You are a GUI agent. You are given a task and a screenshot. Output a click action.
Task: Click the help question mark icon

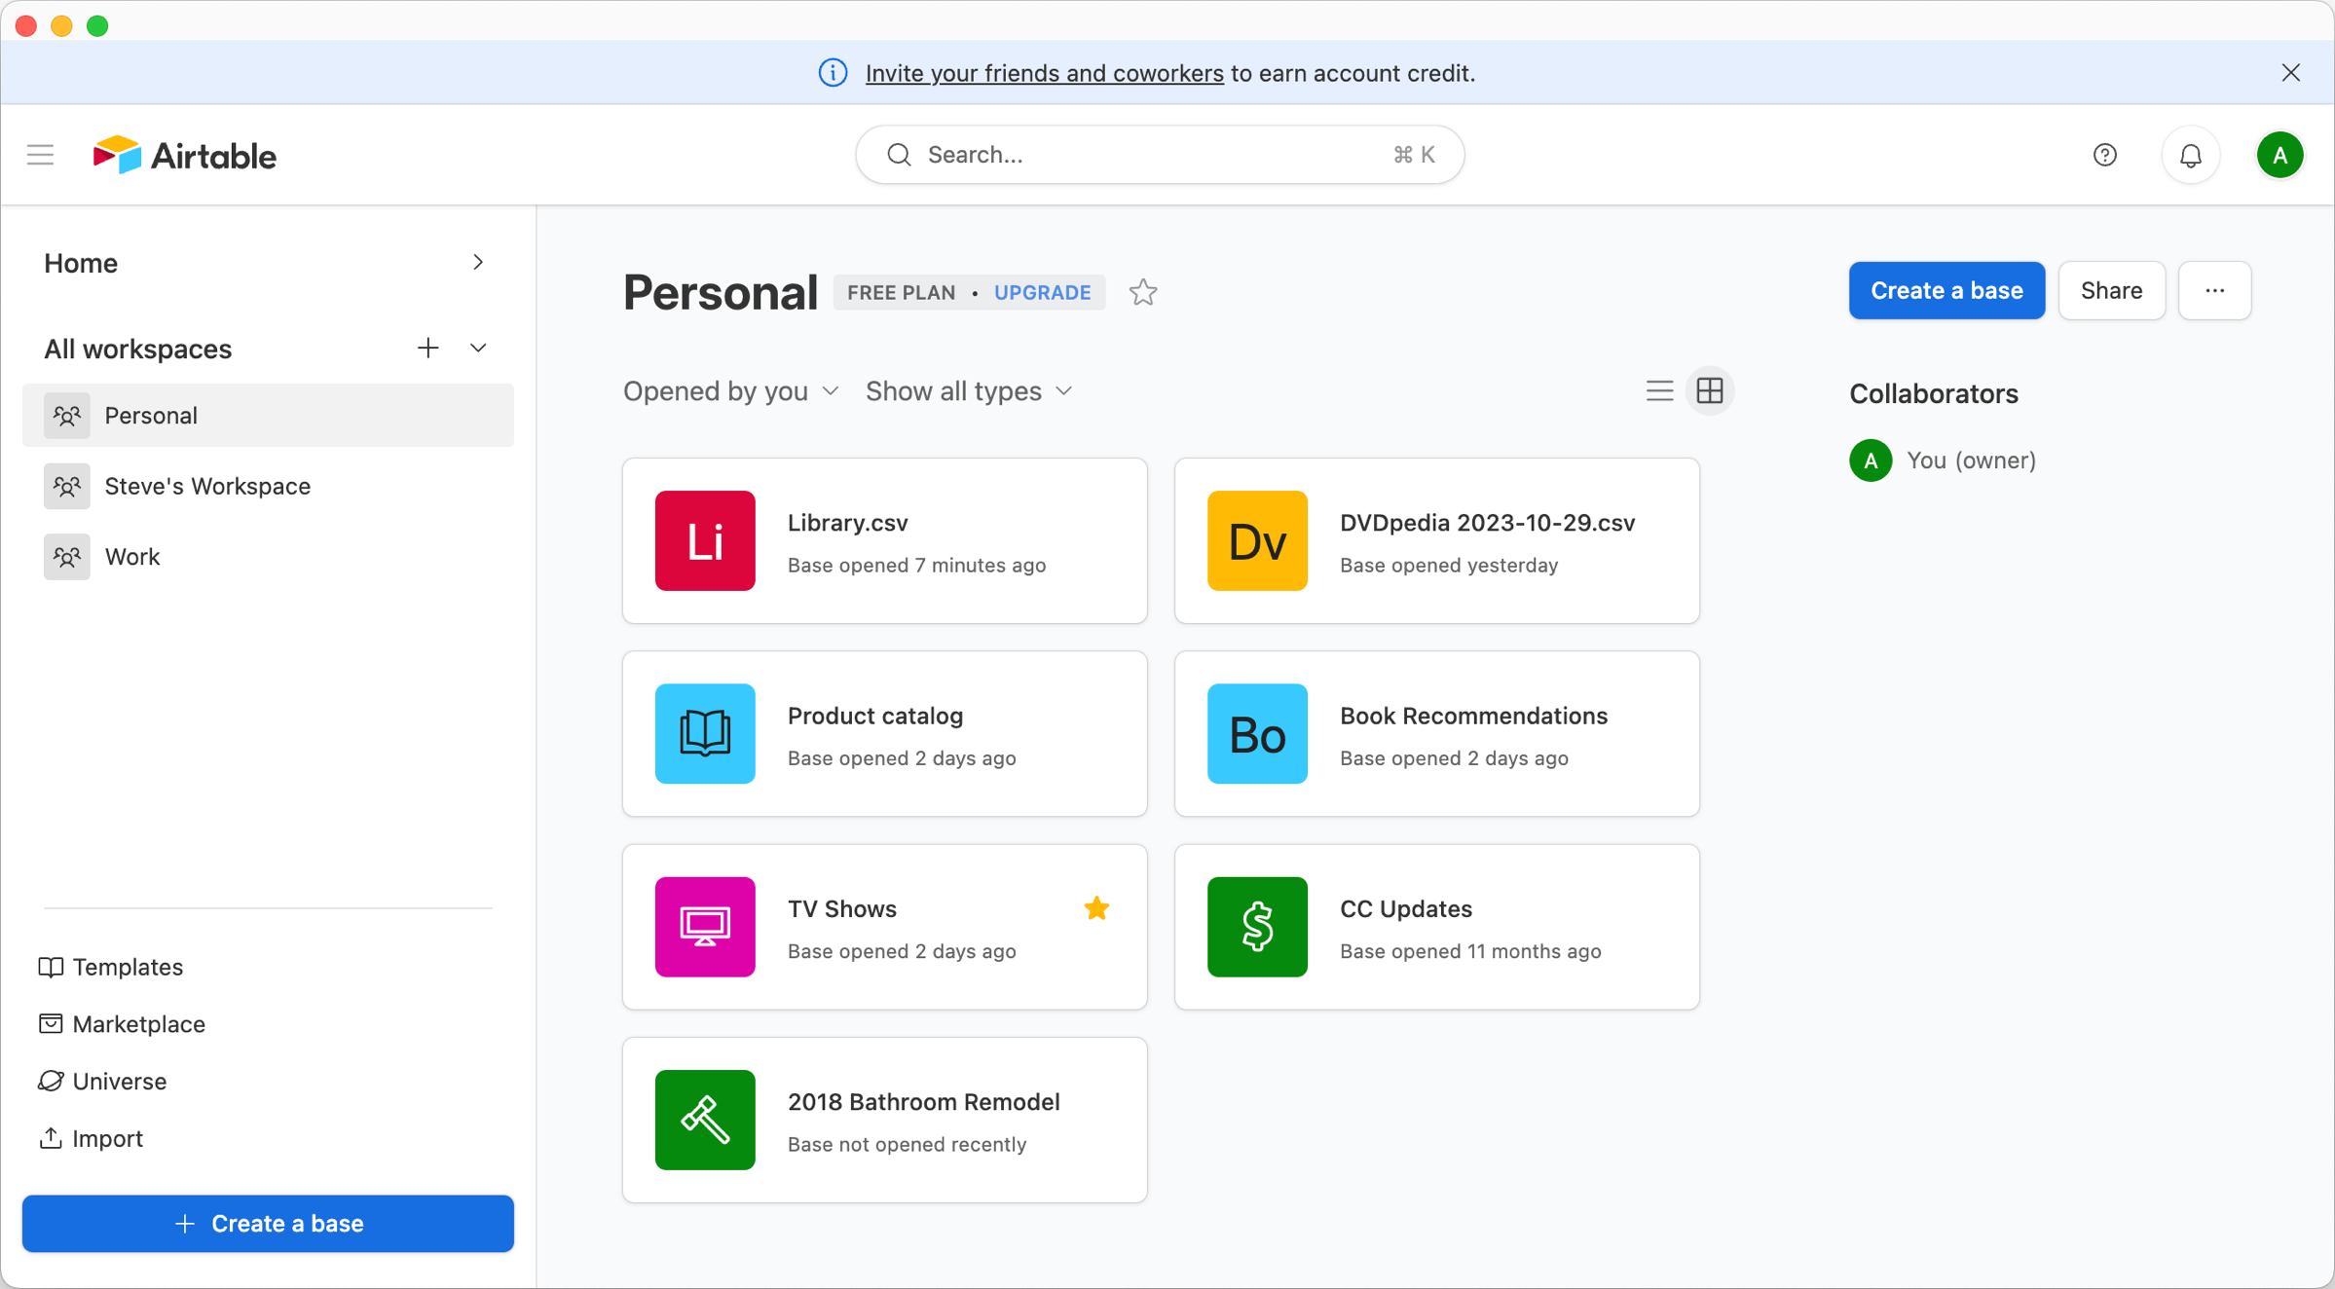2104,155
